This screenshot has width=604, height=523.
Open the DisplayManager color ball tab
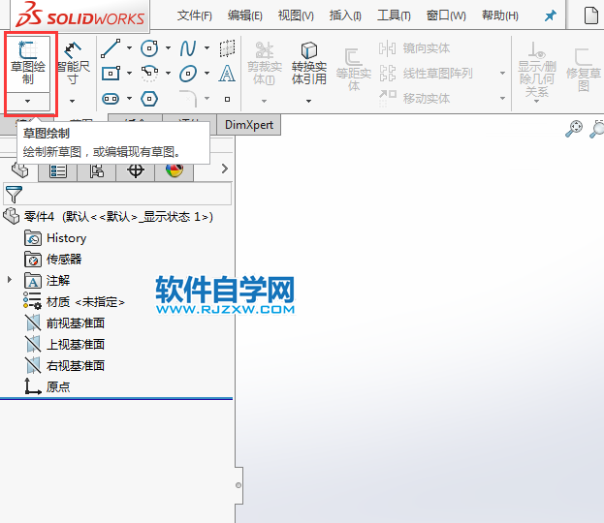pos(175,170)
